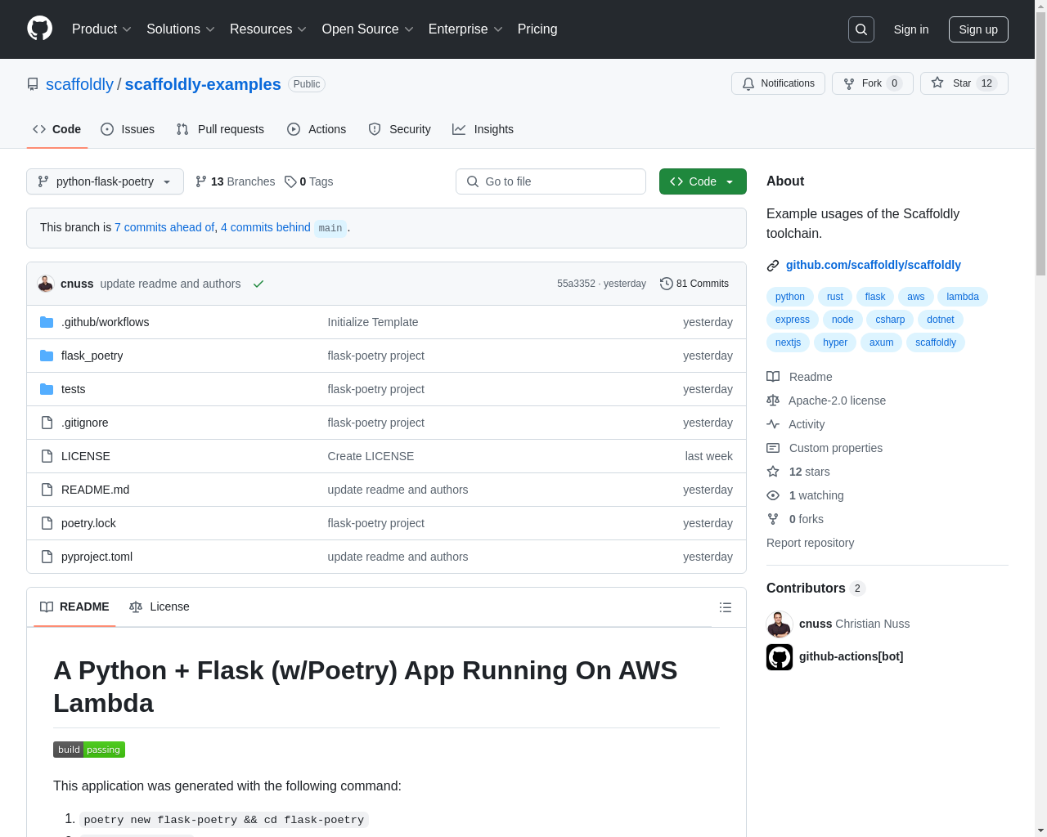
Task: Click the link chain icon in About
Action: (x=773, y=266)
